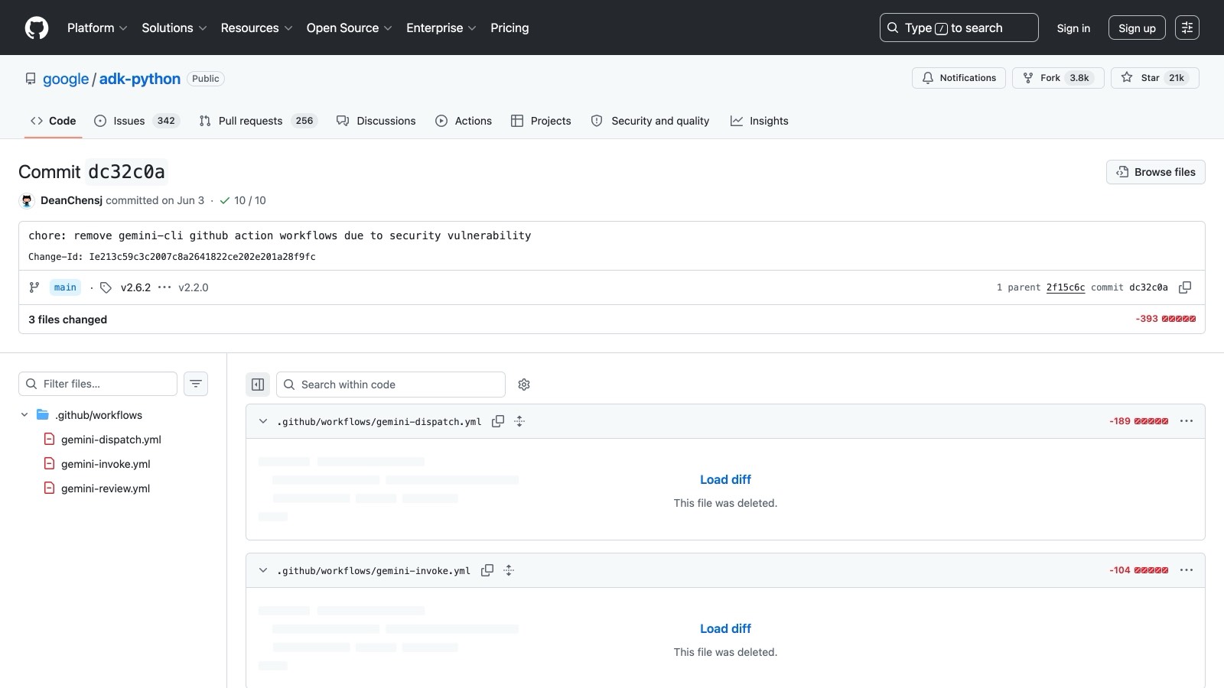Click the Browse files button
Image resolution: width=1224 pixels, height=688 pixels.
pos(1155,172)
